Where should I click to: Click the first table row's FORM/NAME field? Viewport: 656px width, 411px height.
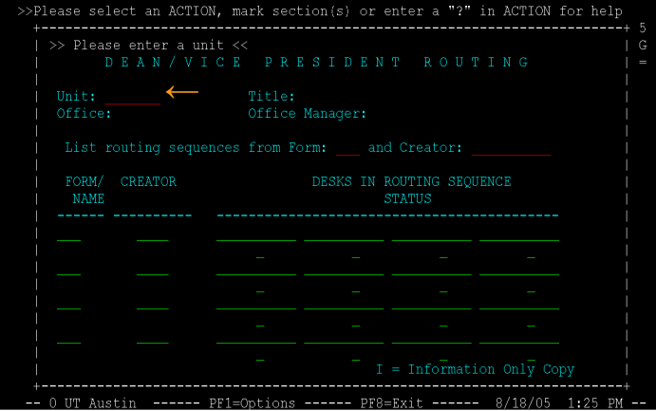pos(69,234)
